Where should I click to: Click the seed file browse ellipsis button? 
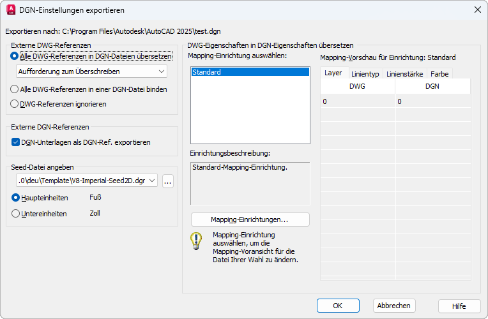click(x=168, y=181)
